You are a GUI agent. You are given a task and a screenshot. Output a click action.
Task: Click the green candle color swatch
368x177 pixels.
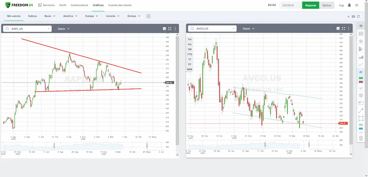click(x=361, y=79)
